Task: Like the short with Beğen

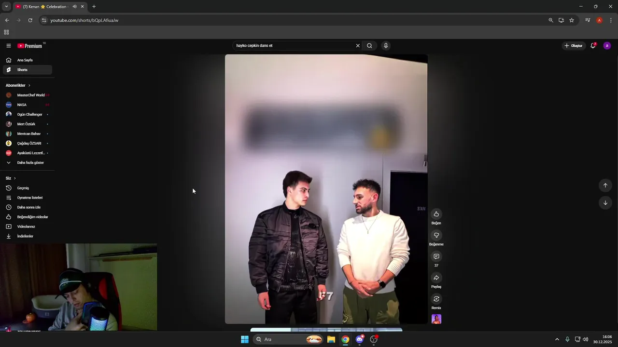Action: click(436, 214)
